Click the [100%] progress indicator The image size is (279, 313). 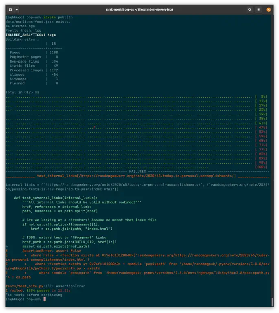261,167
